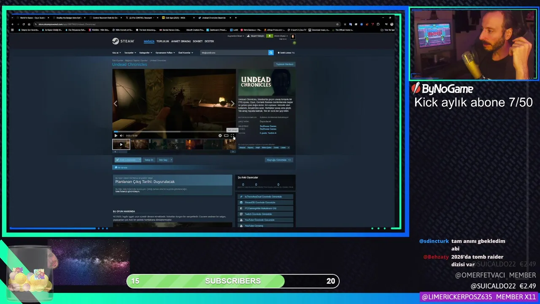540x304 pixels.
Task: Enter fullscreen on the trailer player
Action: coord(232,136)
